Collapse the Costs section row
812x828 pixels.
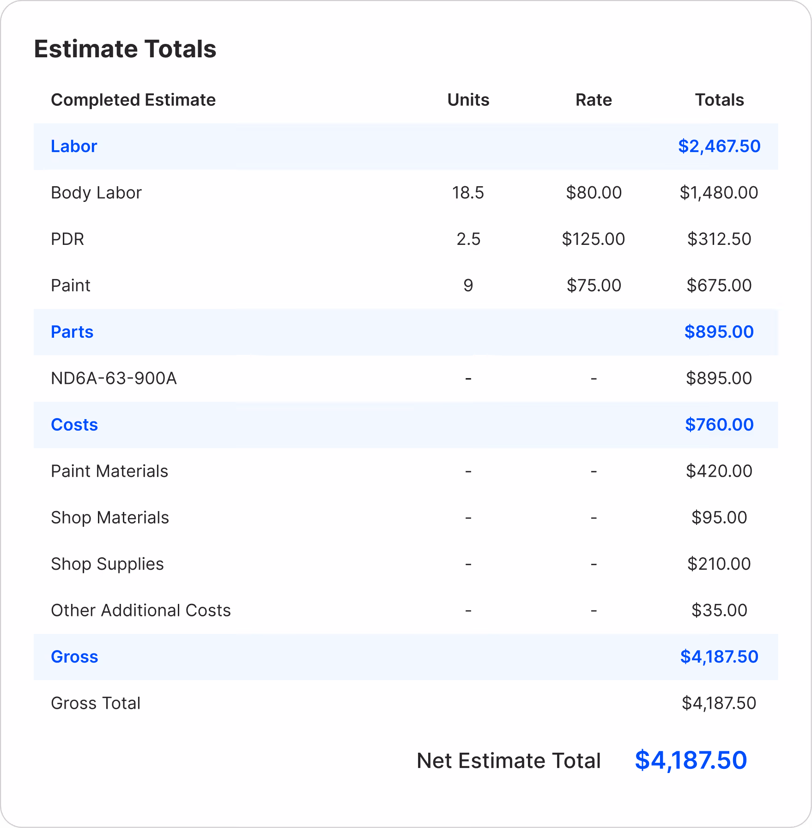coord(406,425)
